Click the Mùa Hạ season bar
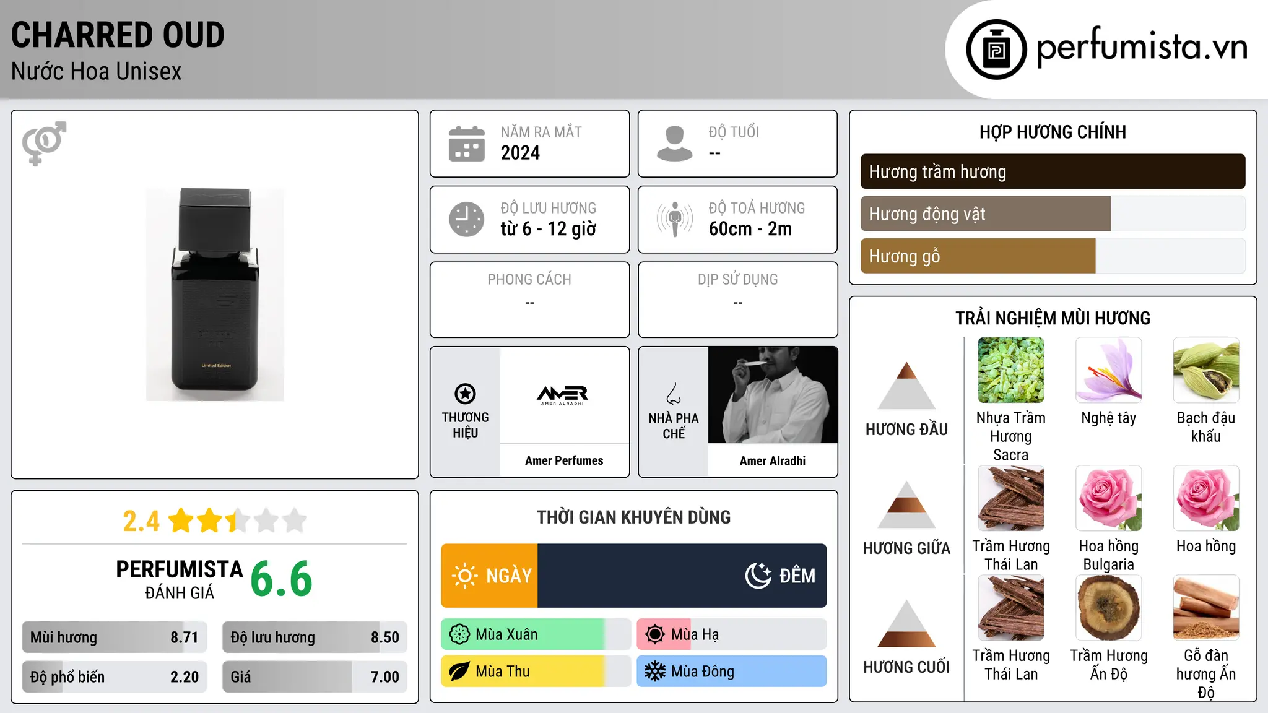Screen dimensions: 1268x713 (x=732, y=634)
